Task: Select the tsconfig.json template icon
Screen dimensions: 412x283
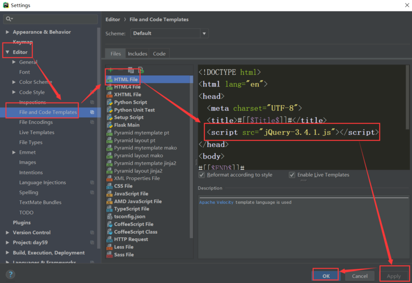Action: coord(110,217)
